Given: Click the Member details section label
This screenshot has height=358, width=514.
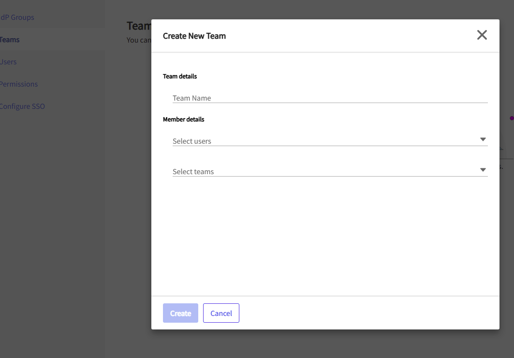Looking at the screenshot, I should (184, 119).
